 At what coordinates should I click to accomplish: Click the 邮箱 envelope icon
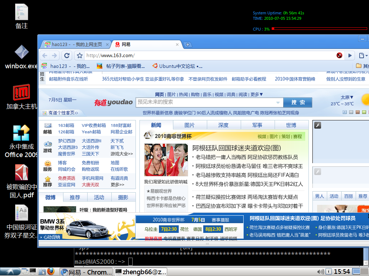pyautogui.click(x=48, y=125)
